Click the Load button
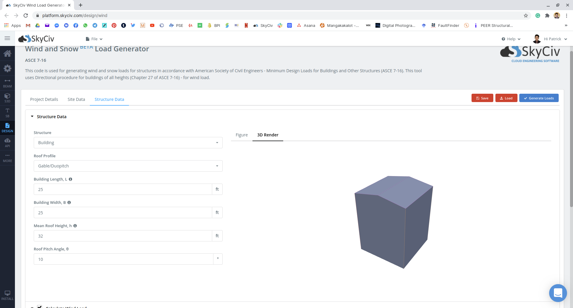Viewport: 573px width, 308px height. coord(506,98)
